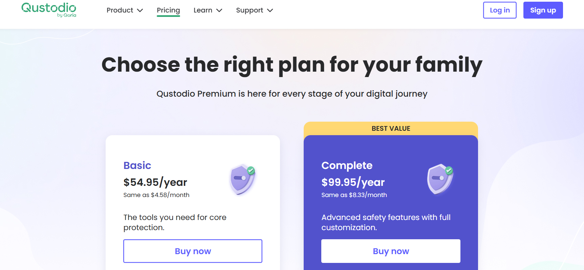The width and height of the screenshot is (584, 270).
Task: Click the "Same as $8.33/month" text
Action: point(354,195)
